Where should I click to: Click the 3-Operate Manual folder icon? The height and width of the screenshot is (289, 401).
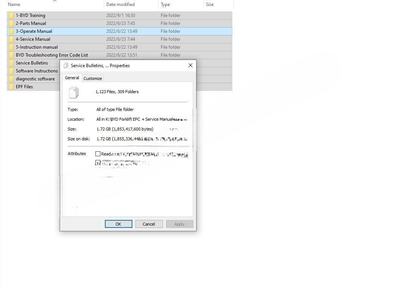tap(11, 31)
